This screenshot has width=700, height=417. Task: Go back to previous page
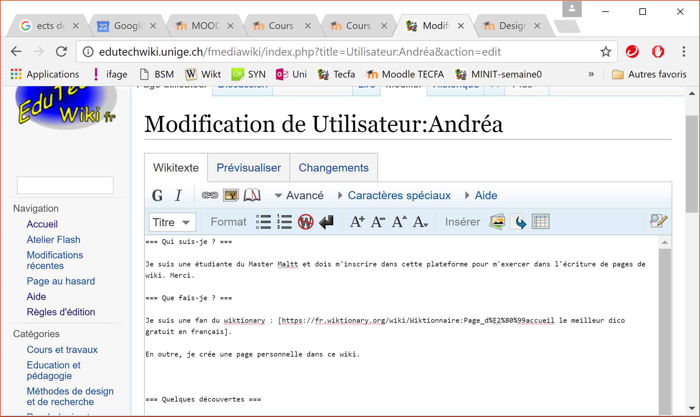(x=16, y=51)
